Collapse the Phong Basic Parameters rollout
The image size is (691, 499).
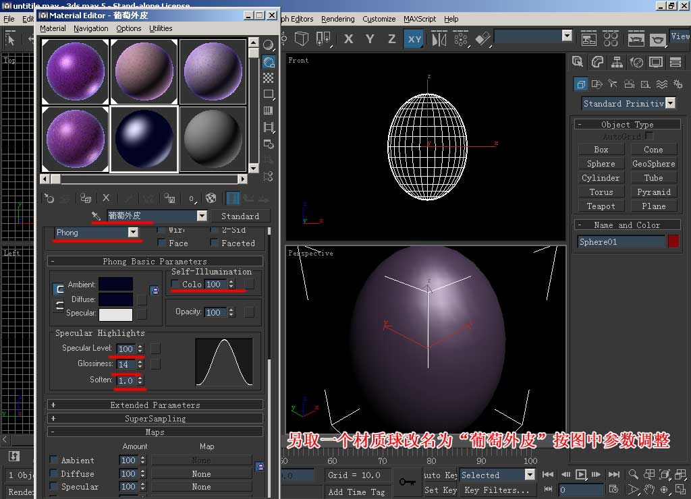coord(155,261)
